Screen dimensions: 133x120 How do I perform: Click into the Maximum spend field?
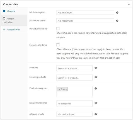85,21
